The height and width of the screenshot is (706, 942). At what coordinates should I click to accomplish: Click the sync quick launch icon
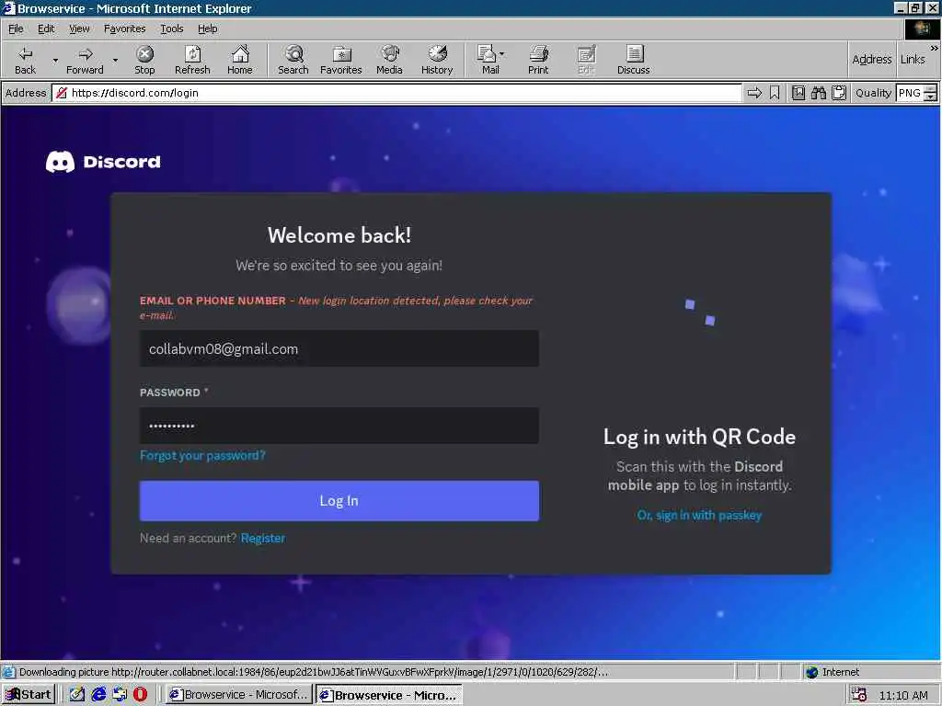120,695
